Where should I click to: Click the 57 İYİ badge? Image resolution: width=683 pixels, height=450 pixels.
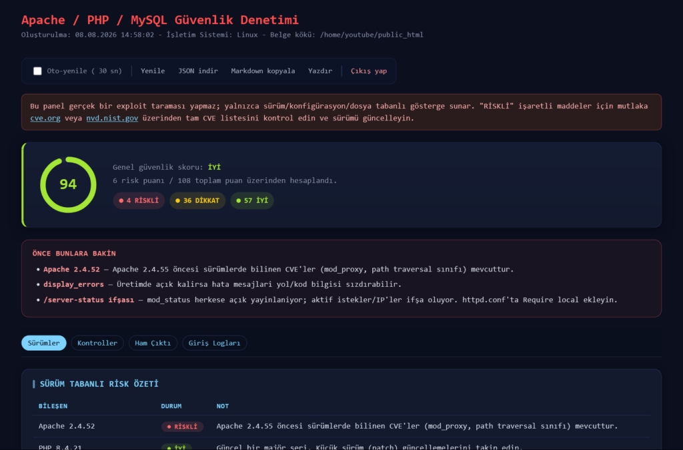[x=251, y=200]
